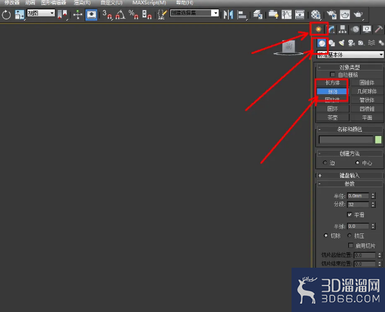Screen dimensions: 385x312
Task: Open the green object color swatch
Action: point(378,140)
